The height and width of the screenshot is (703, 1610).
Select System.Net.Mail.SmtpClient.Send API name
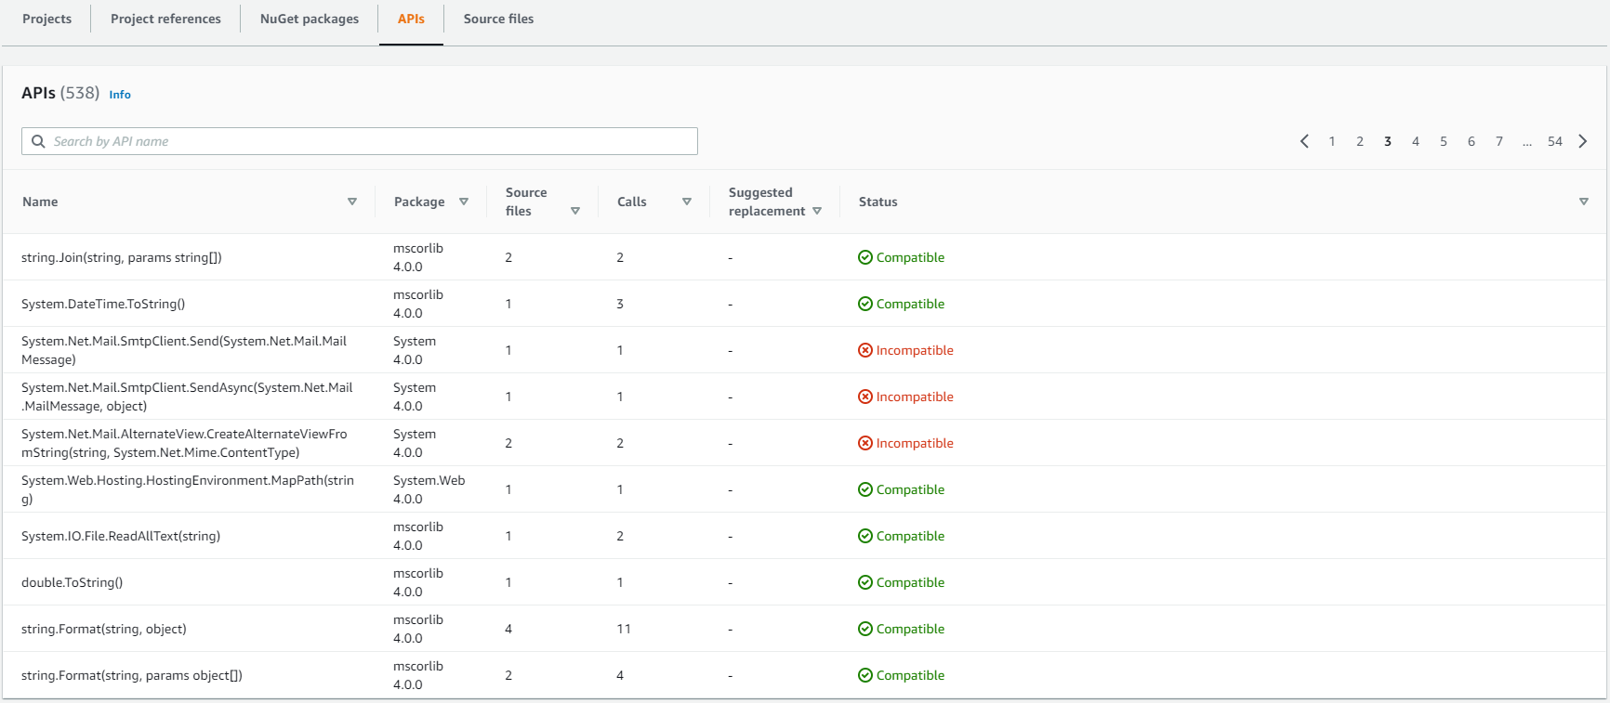[x=184, y=350]
